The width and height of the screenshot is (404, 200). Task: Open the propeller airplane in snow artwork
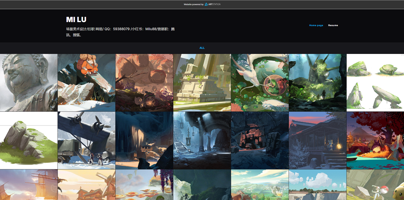click(x=86, y=140)
